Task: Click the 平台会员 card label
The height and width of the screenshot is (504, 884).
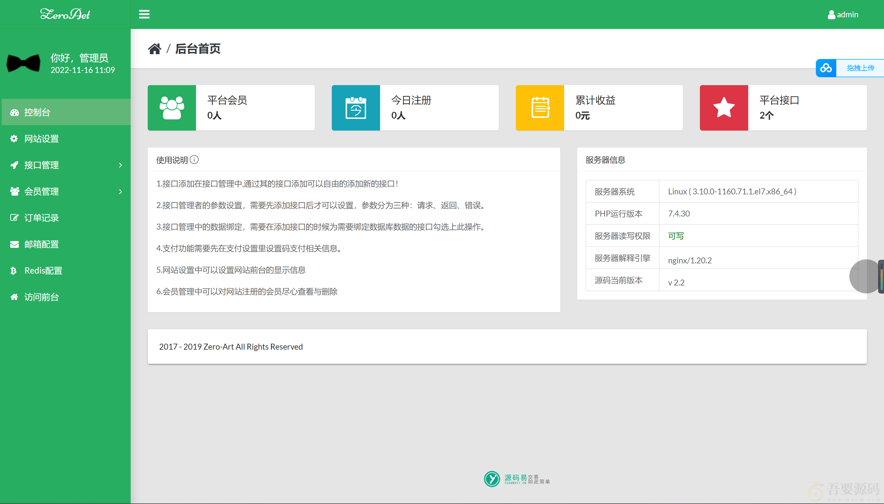Action: pos(227,100)
